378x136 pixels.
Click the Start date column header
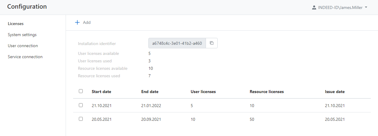pyautogui.click(x=101, y=92)
